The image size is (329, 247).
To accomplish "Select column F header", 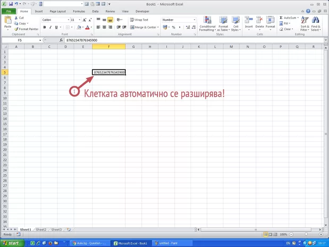I will 109,47.
